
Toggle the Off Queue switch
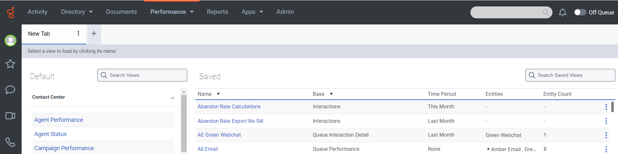pos(580,12)
